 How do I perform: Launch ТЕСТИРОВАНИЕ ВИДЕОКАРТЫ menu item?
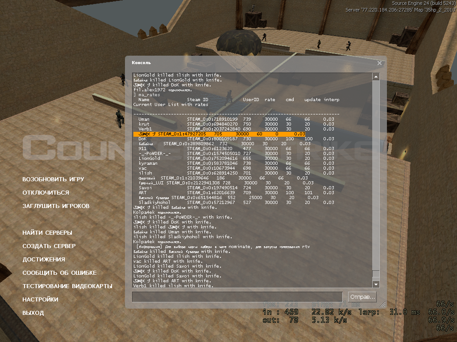point(67,286)
